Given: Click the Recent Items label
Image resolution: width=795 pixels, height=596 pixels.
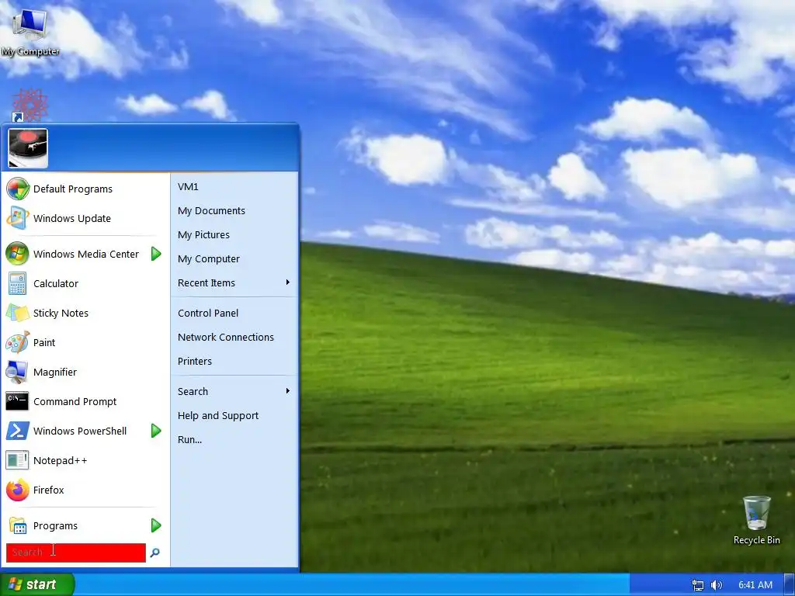Looking at the screenshot, I should tap(207, 282).
